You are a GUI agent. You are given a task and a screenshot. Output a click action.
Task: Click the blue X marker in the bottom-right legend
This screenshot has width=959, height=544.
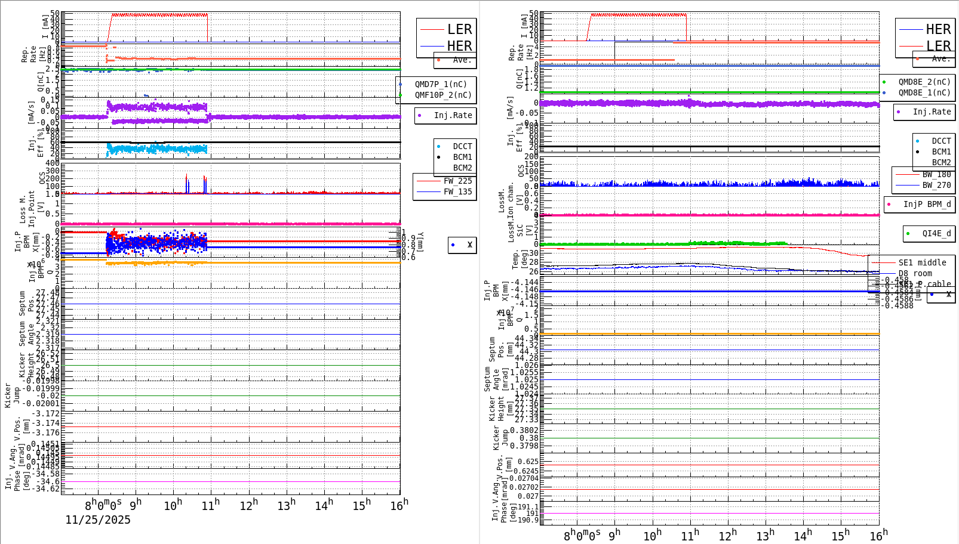tap(933, 295)
